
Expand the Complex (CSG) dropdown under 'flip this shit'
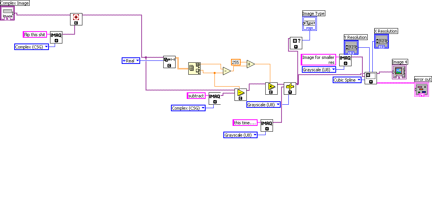coord(32,47)
